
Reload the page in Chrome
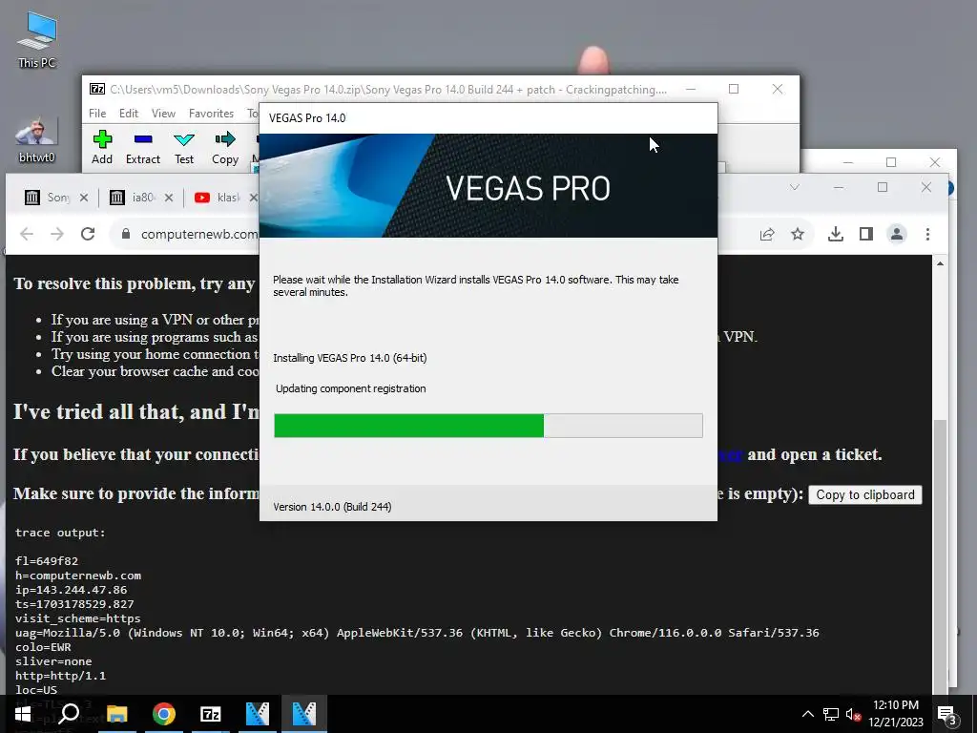pos(88,234)
